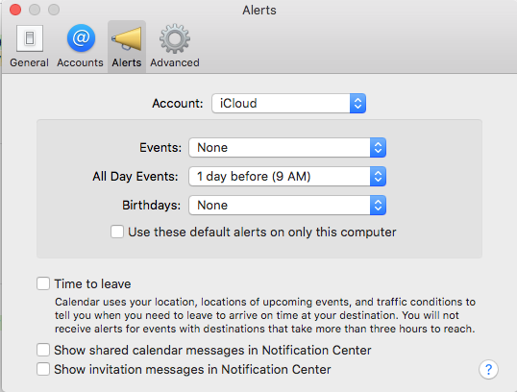
Task: Enable default alerts on only this computer
Action: [117, 232]
